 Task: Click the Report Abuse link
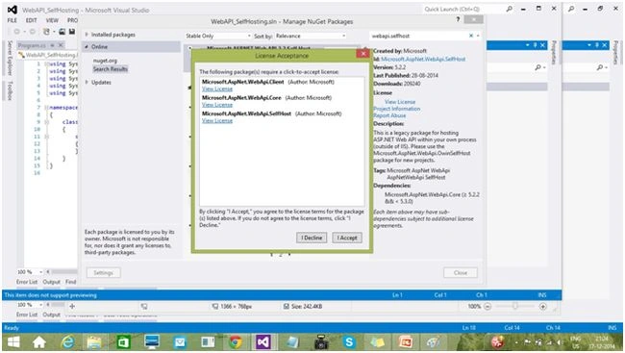pyautogui.click(x=389, y=115)
